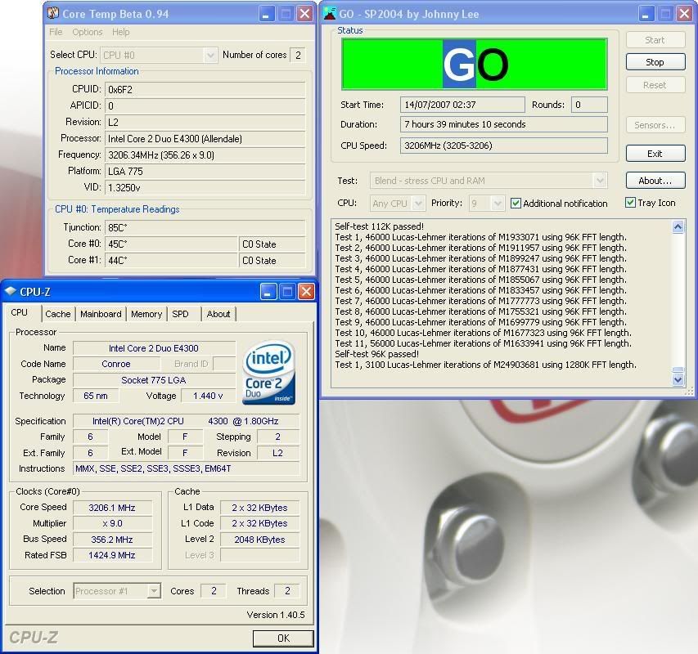This screenshot has width=698, height=654.
Task: Click the Core #0 temperature 45C
Action: tap(171, 244)
